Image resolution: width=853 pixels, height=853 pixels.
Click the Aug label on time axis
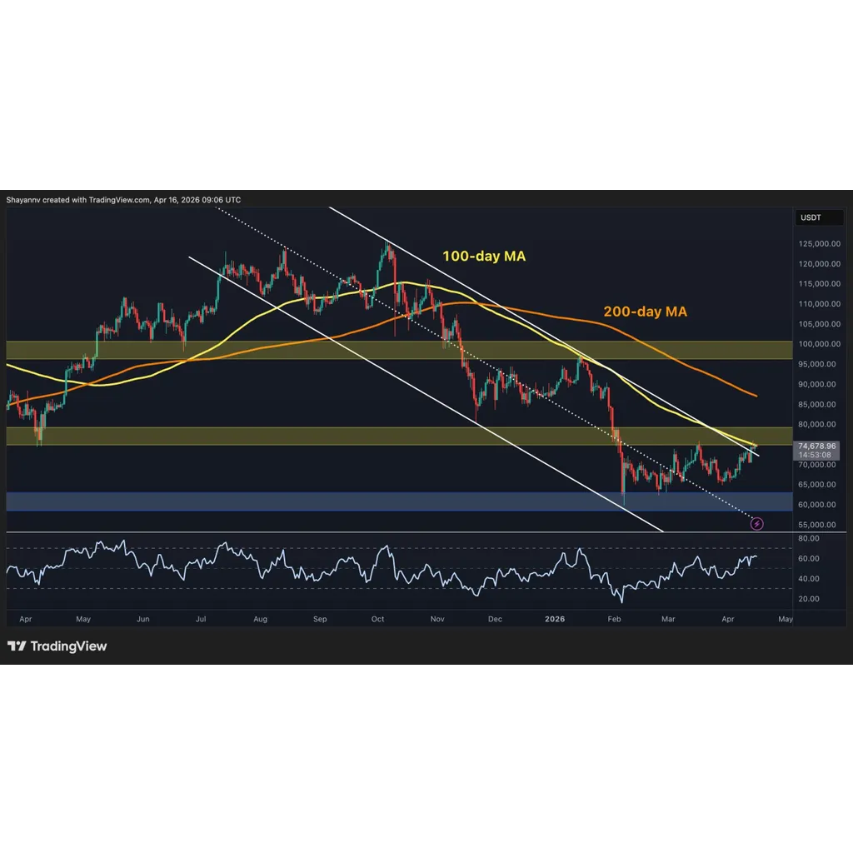261,619
